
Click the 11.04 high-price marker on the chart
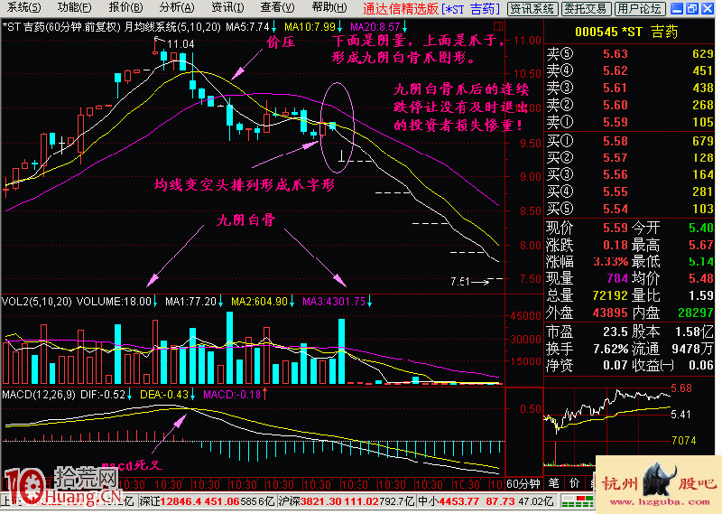(x=180, y=44)
